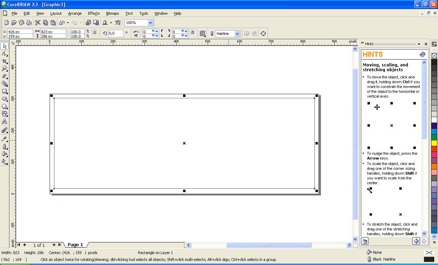Viewport: 438px width, 265px height.
Task: Select the Shape tool
Action: 5,53
